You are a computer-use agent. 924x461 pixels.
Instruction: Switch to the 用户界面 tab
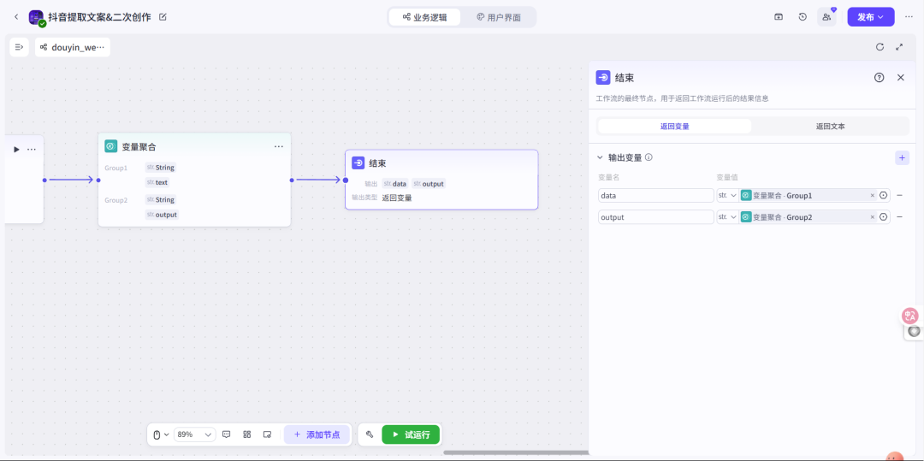coord(499,17)
